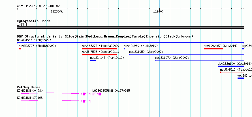252x117 pixels.
Task: Click the blue dgv283n100 bar
Action: 241,78
